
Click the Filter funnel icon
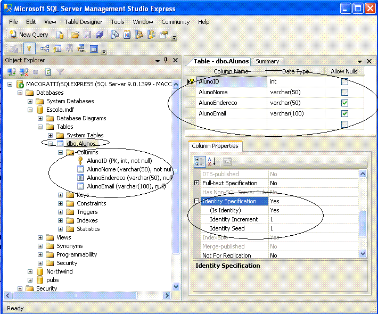pos(60,72)
